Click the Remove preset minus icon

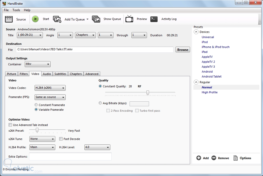[214, 158]
